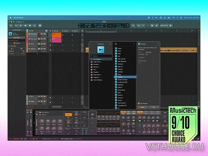Click the browser search field

point(124,44)
